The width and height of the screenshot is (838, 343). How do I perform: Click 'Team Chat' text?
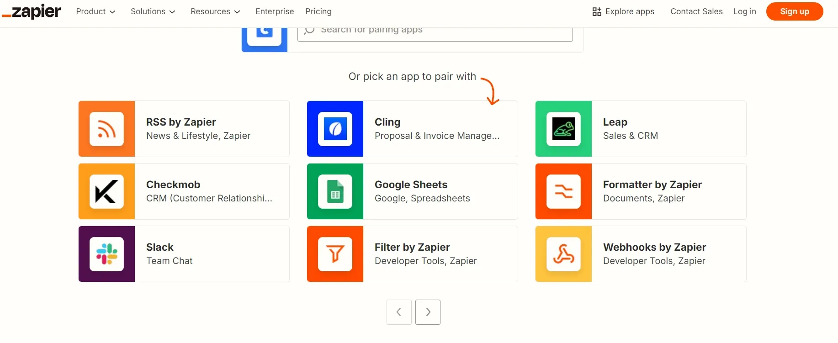(170, 261)
